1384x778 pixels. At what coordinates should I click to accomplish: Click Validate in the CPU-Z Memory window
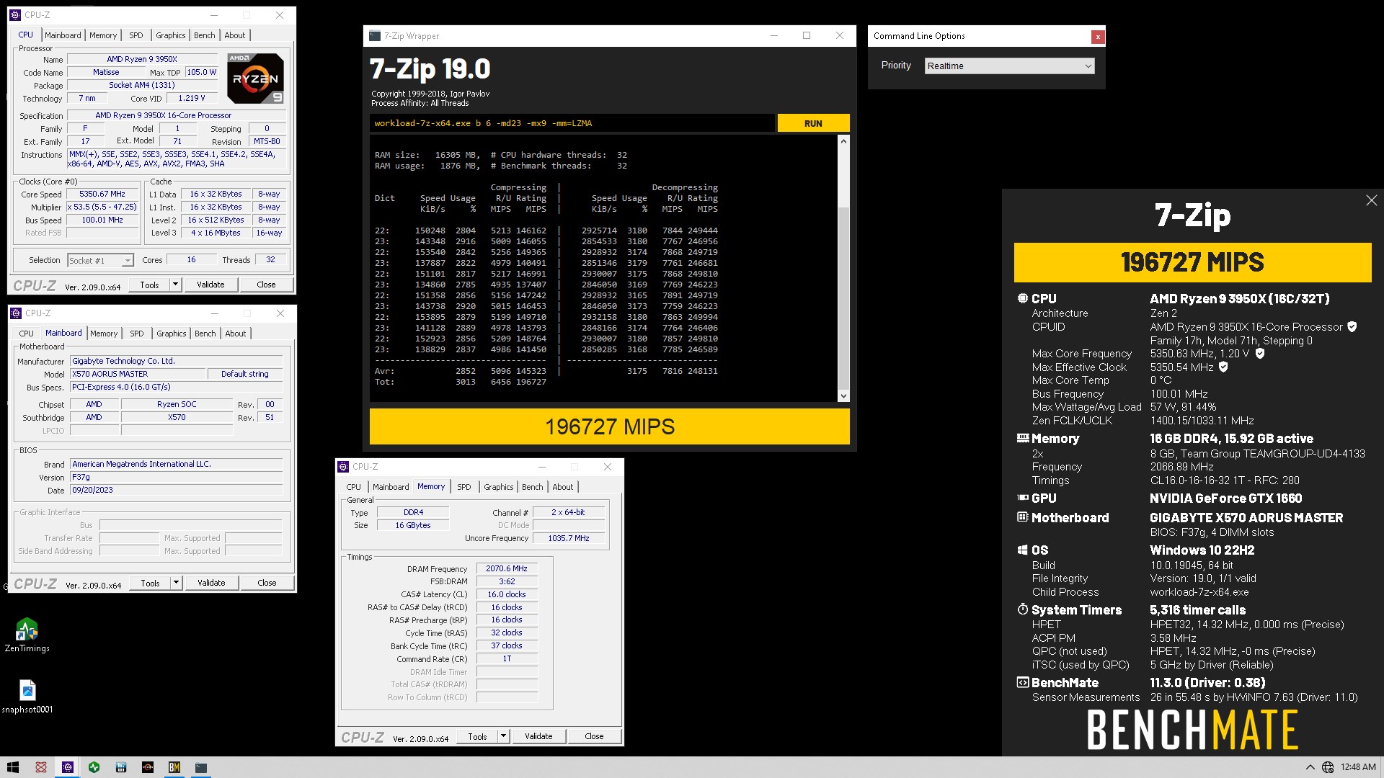click(x=538, y=736)
